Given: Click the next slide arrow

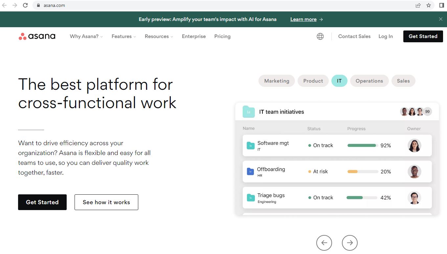Looking at the screenshot, I should tap(349, 243).
